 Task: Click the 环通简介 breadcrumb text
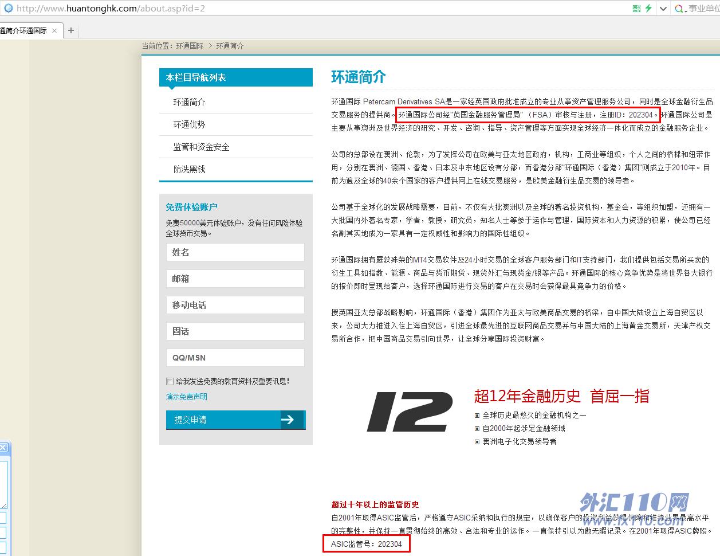coord(230,46)
